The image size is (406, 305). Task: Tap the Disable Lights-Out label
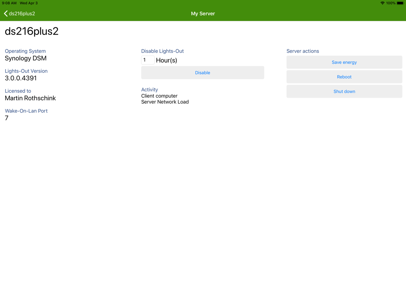tap(162, 51)
